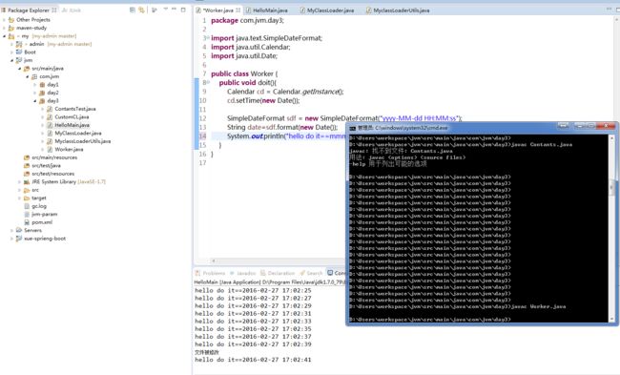Open the Problems view tab
Screen dimensions: 620x375
211,273
